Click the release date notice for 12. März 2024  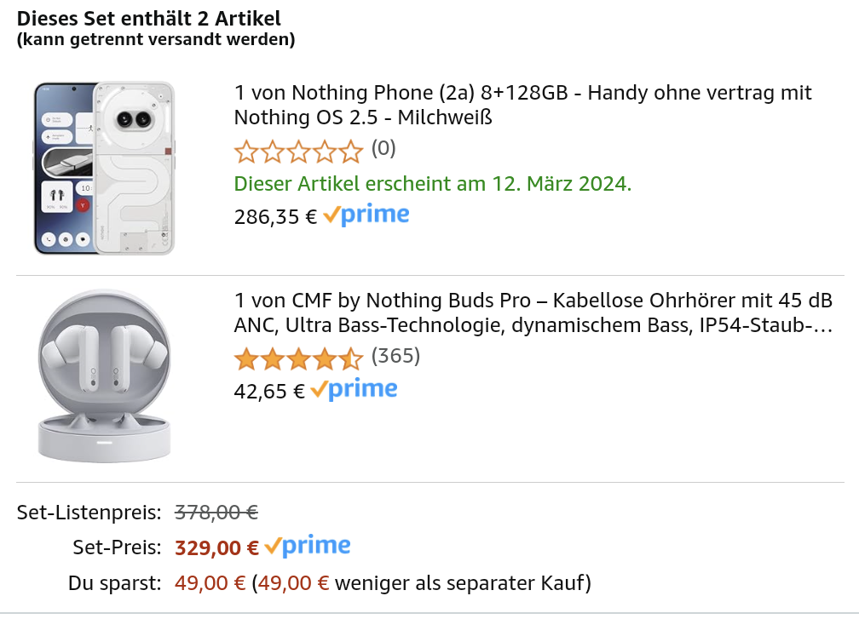point(433,184)
